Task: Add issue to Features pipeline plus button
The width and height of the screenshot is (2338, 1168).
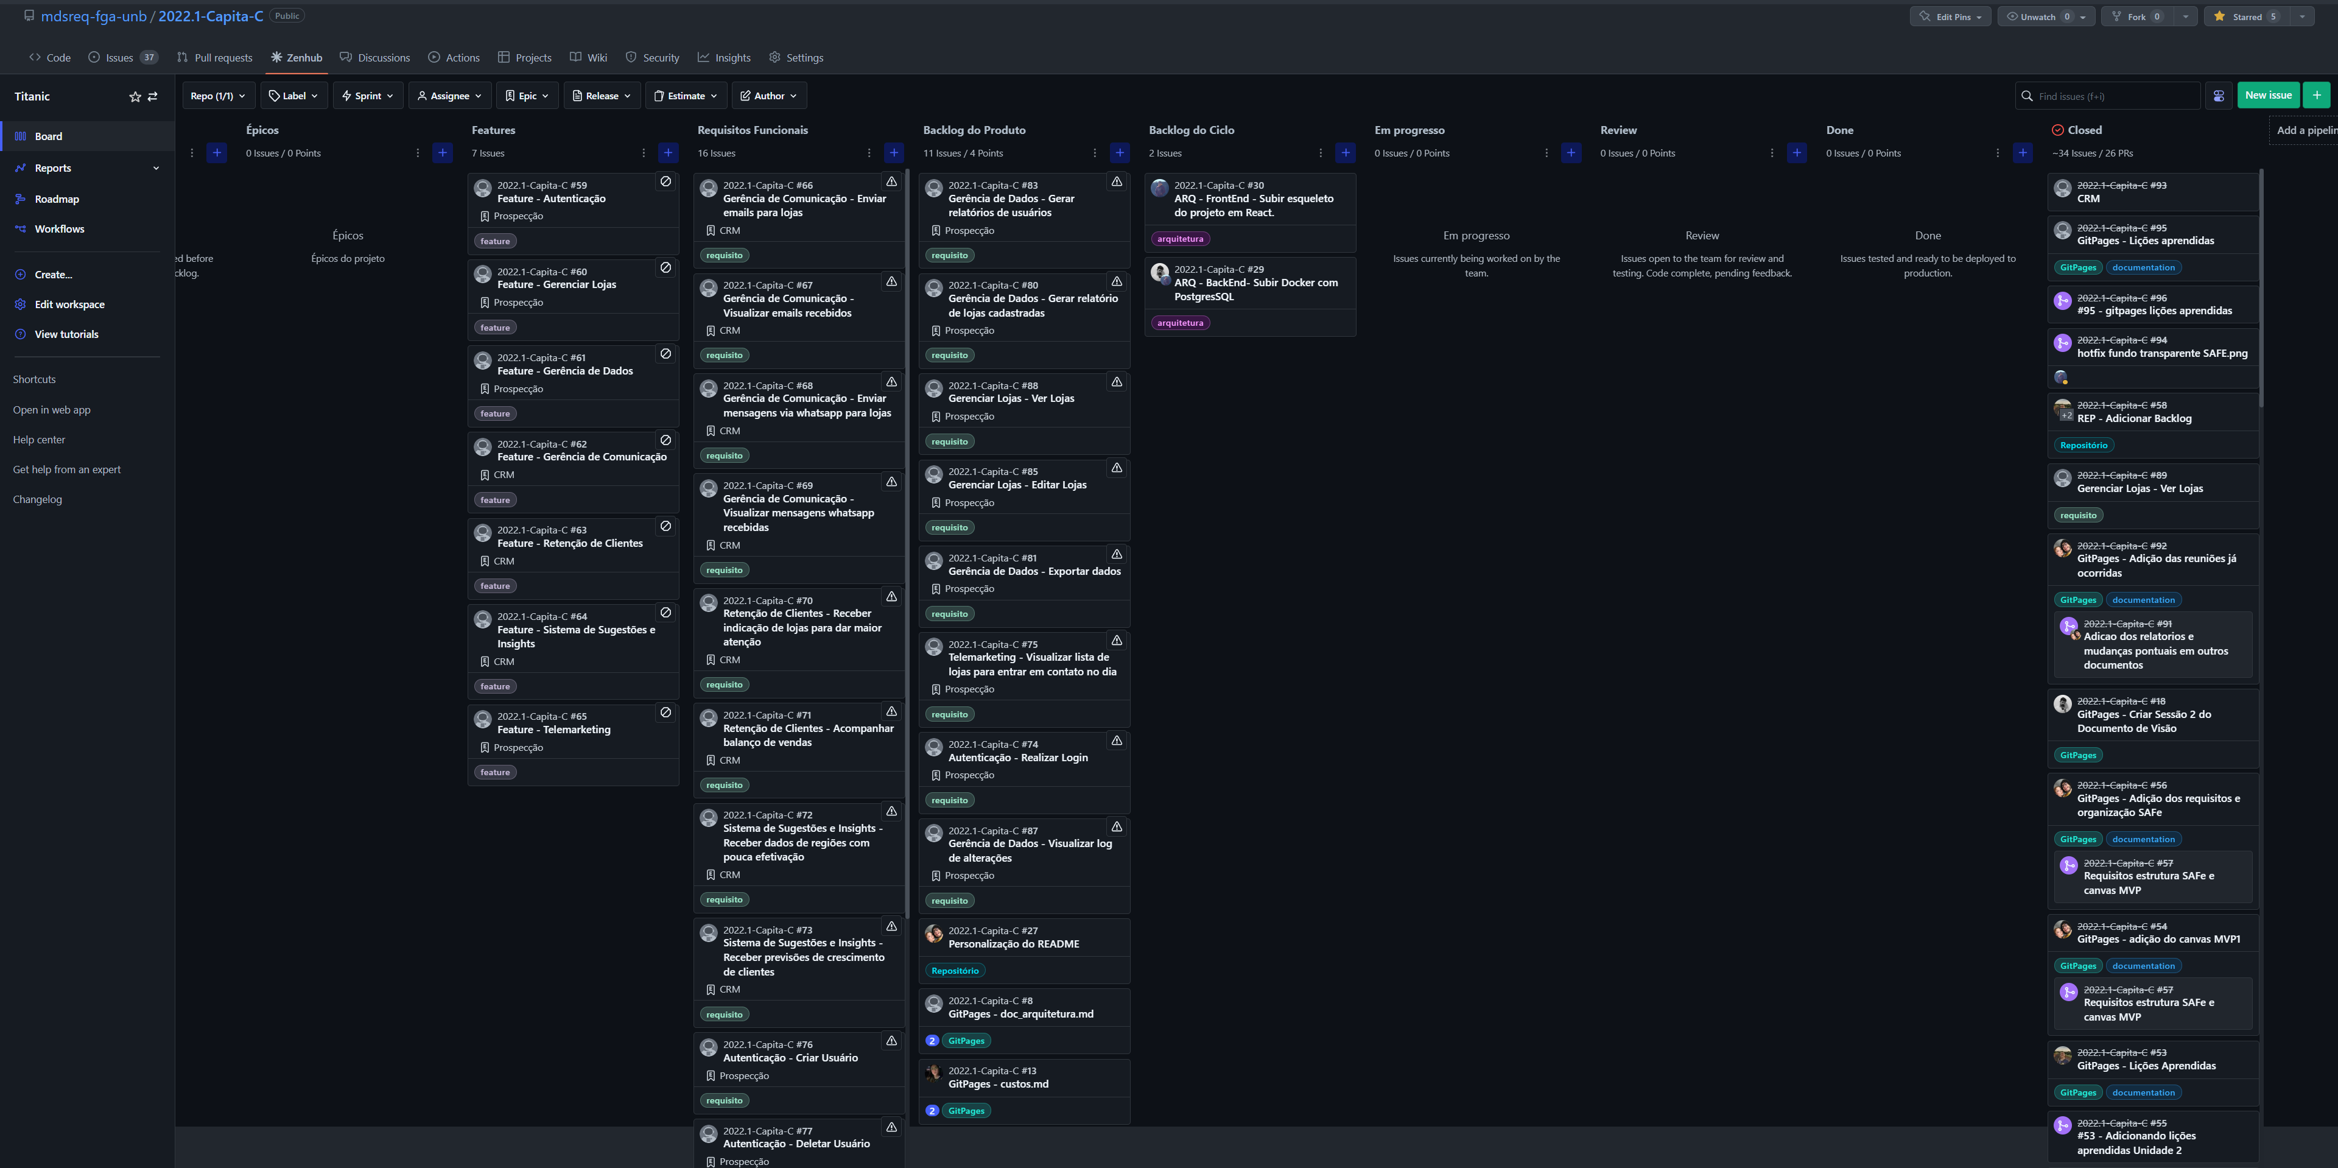Action: 668,152
